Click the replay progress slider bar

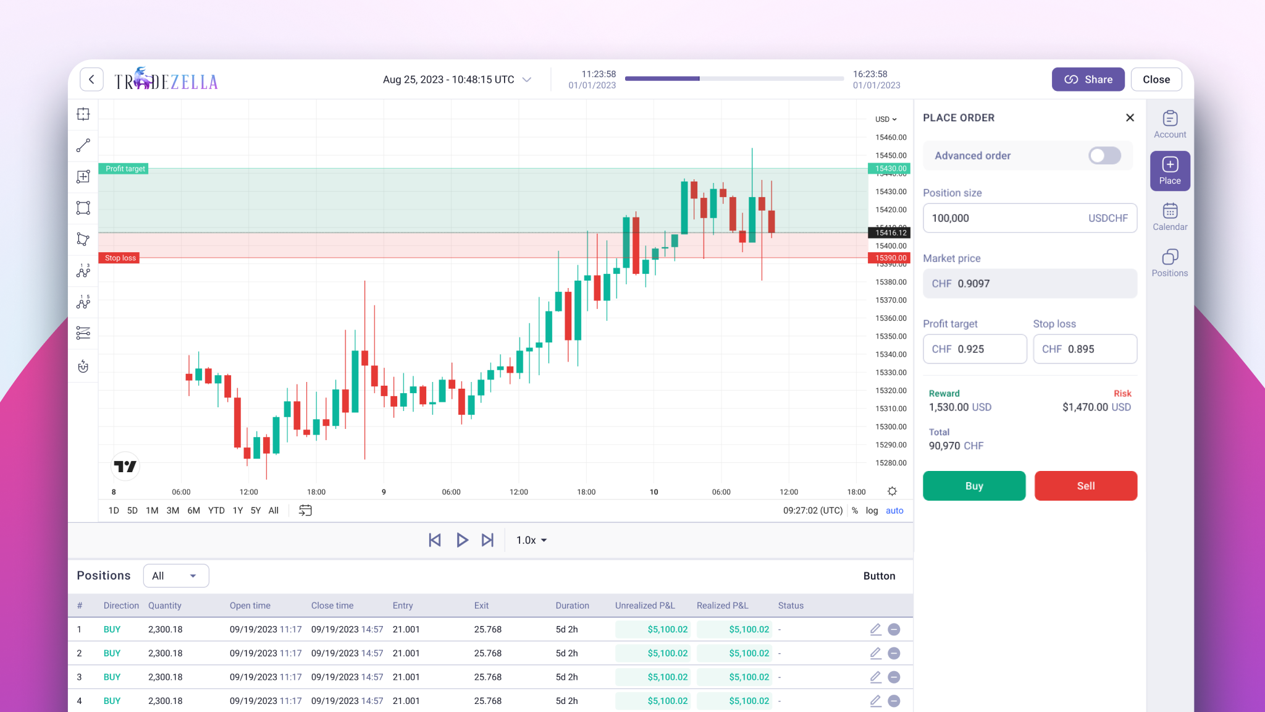[x=734, y=79]
